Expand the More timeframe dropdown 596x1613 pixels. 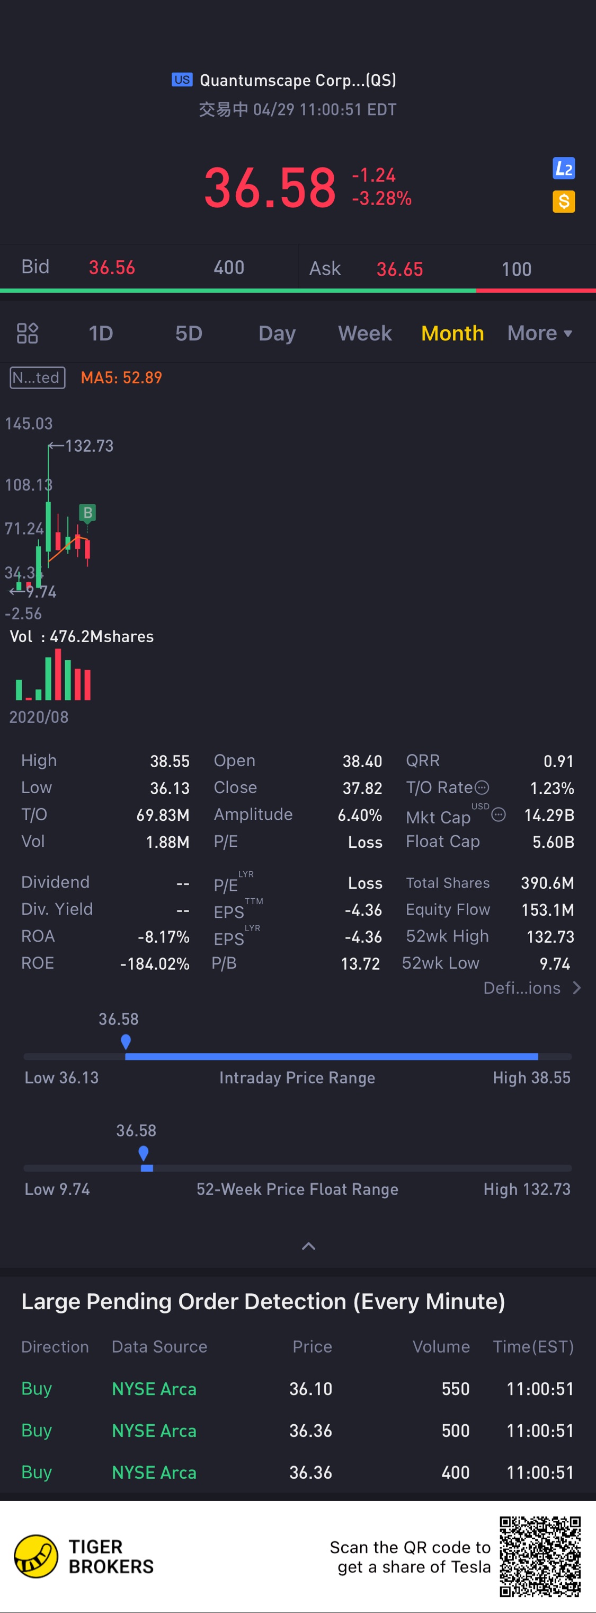(540, 333)
